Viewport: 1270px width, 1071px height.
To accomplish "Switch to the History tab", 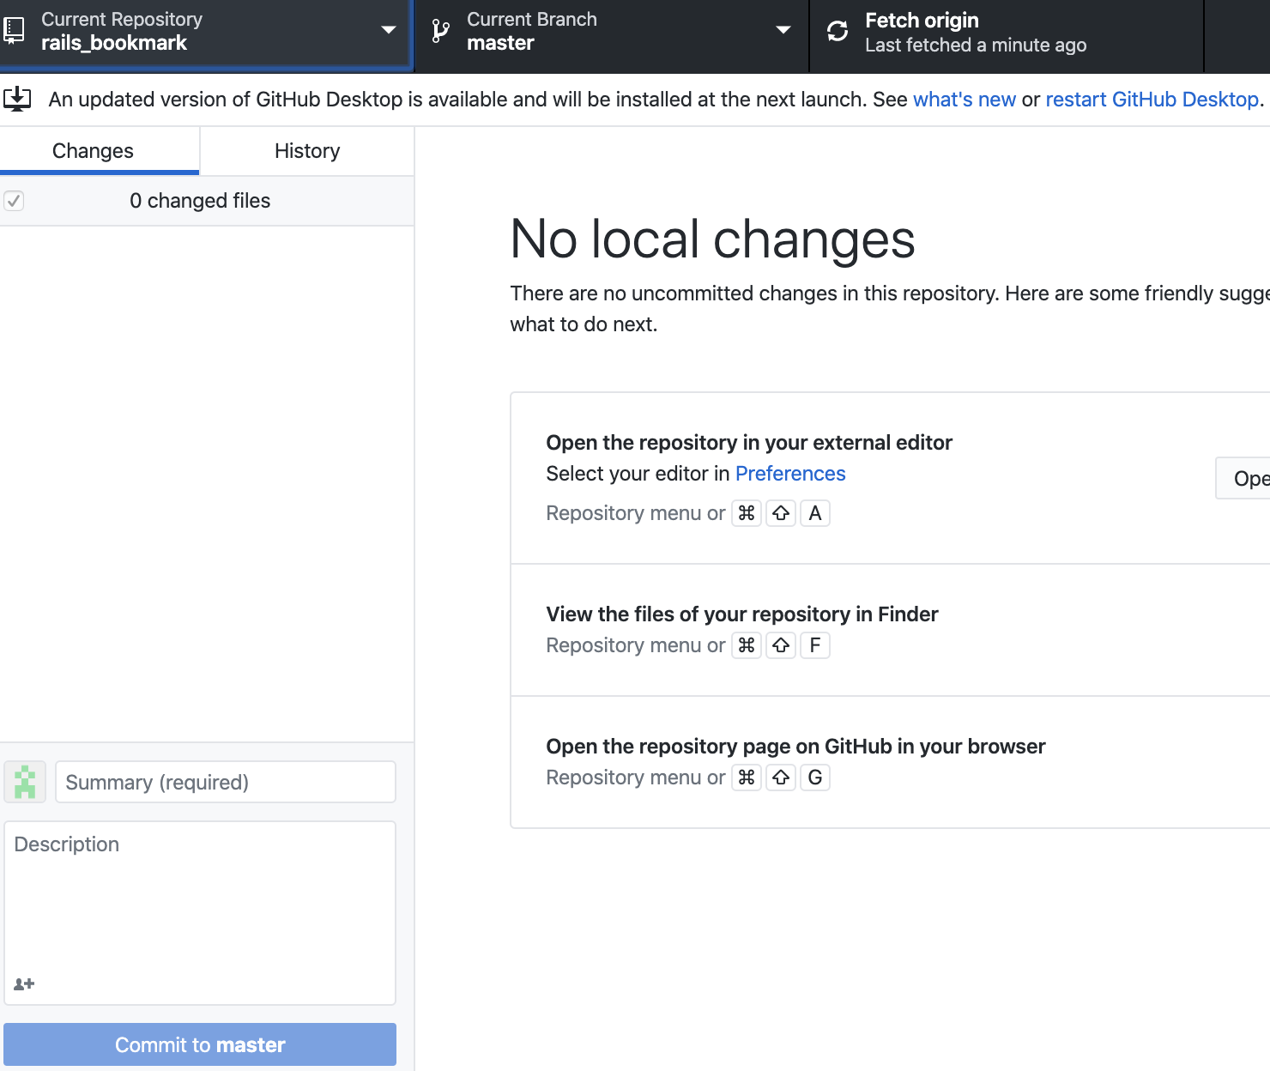I will pos(307,151).
